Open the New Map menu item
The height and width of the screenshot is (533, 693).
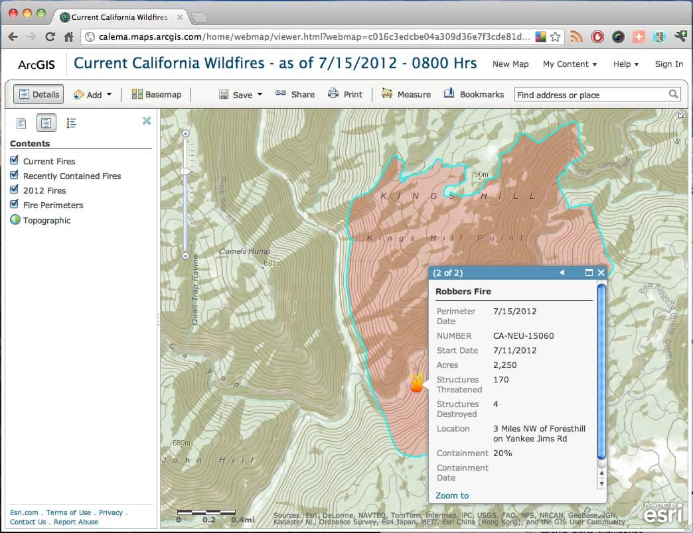point(510,64)
